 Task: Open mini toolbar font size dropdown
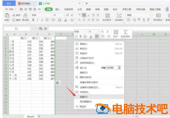pyautogui.click(x=99, y=32)
